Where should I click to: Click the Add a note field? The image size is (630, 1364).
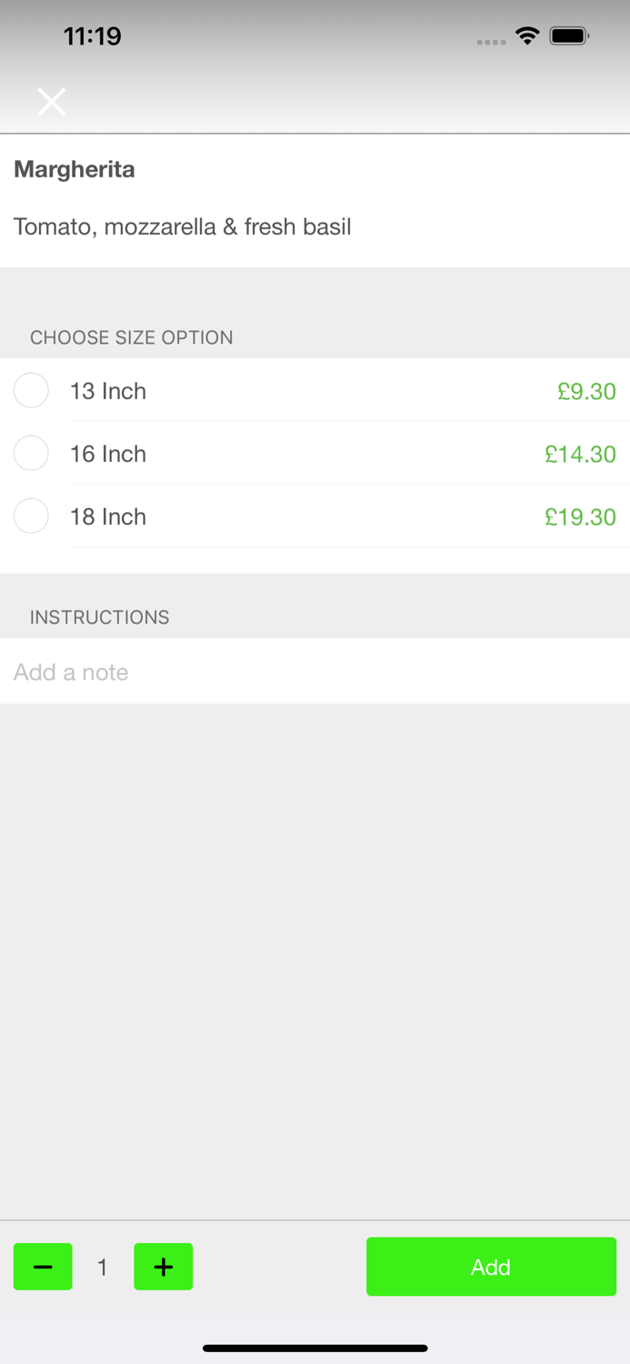tap(315, 672)
